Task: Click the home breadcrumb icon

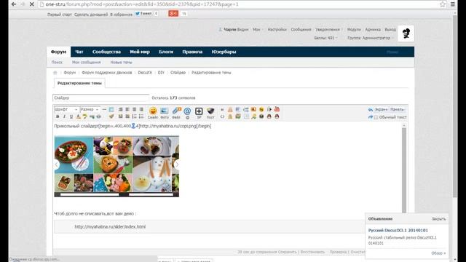Action: 55,73
